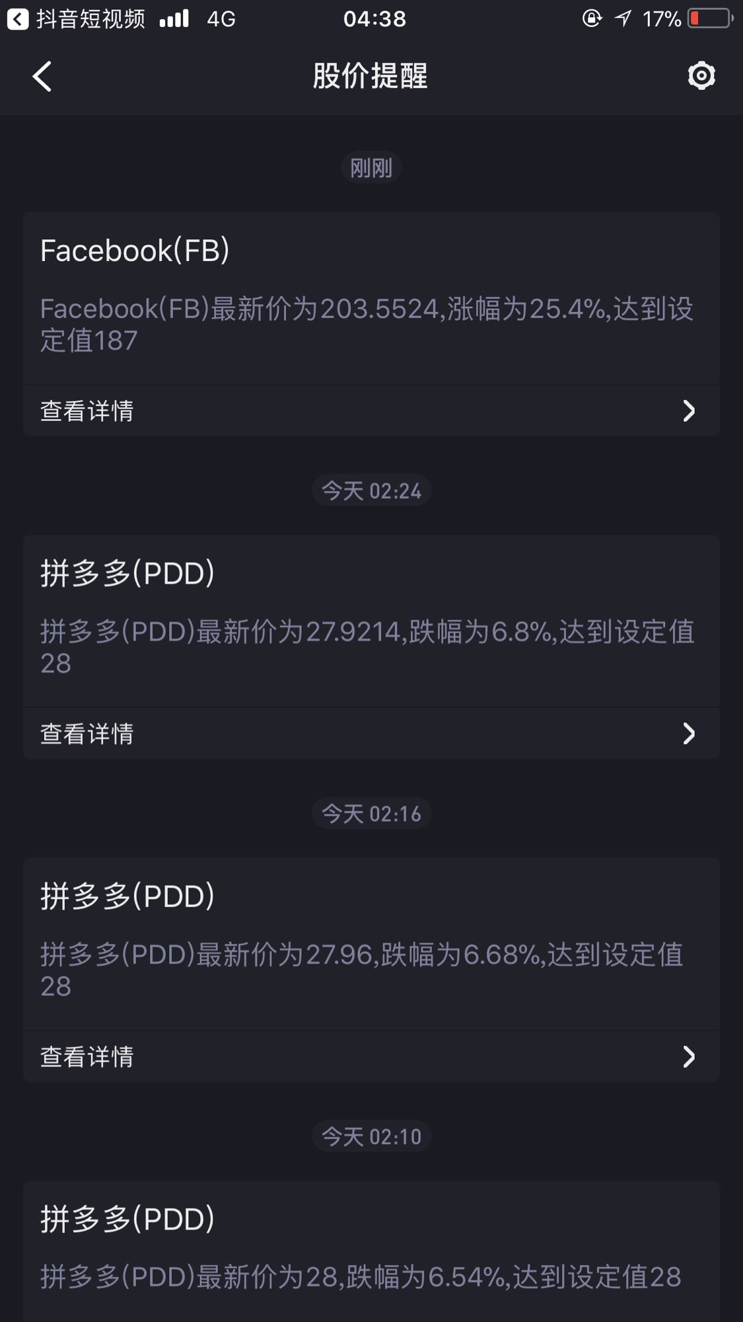Expand 02:24 拼多多 alert chevron

point(689,733)
